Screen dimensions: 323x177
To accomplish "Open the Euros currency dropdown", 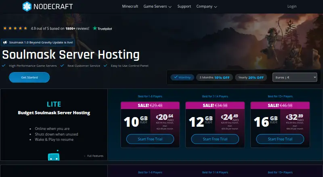I will pos(295,77).
